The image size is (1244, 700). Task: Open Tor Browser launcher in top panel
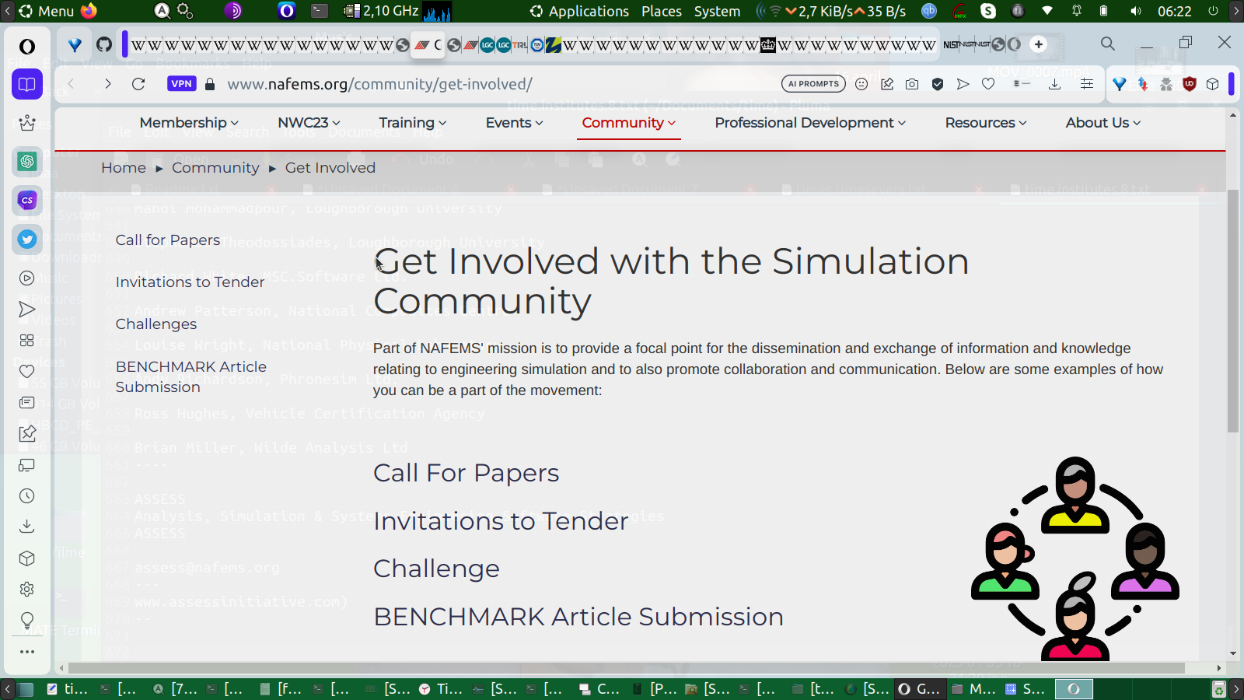[233, 11]
